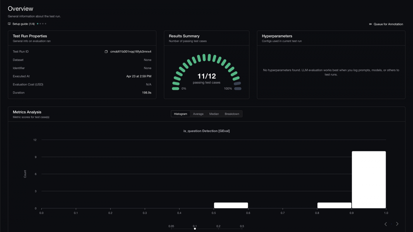Click the 0.9 to 1.0 histogram bar
The image size is (413, 232).
coord(369,180)
